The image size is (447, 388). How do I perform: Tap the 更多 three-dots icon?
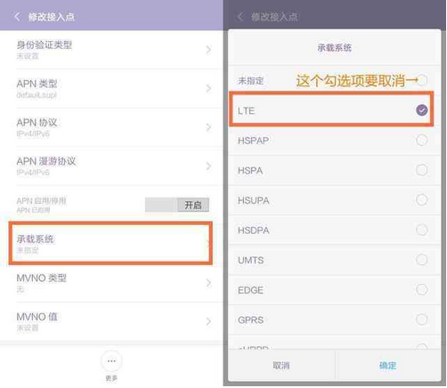pos(111,361)
